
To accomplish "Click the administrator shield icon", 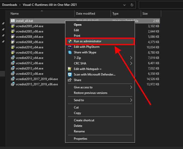I will point(70,41).
